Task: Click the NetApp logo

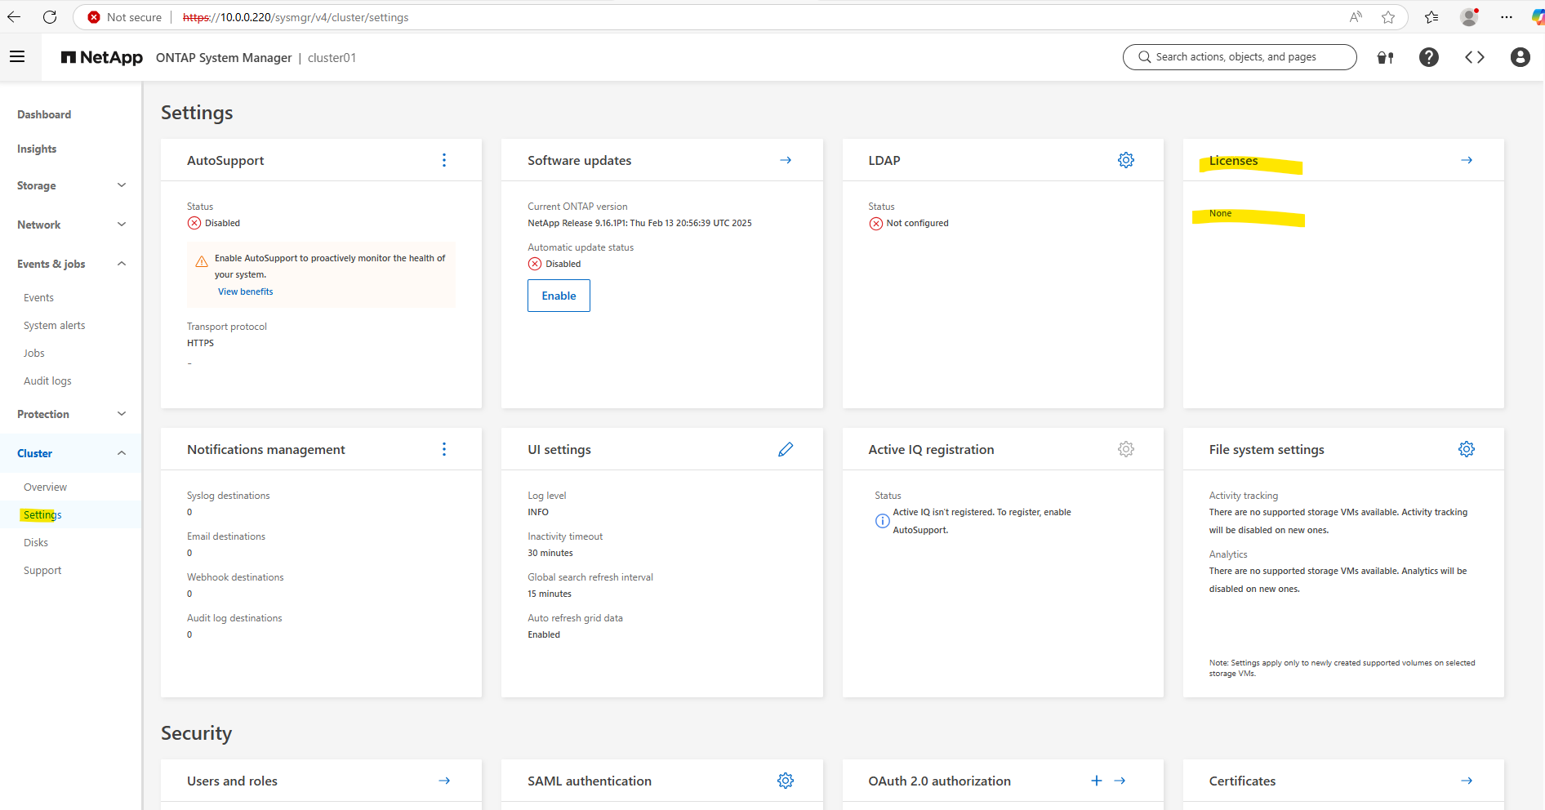Action: (102, 57)
